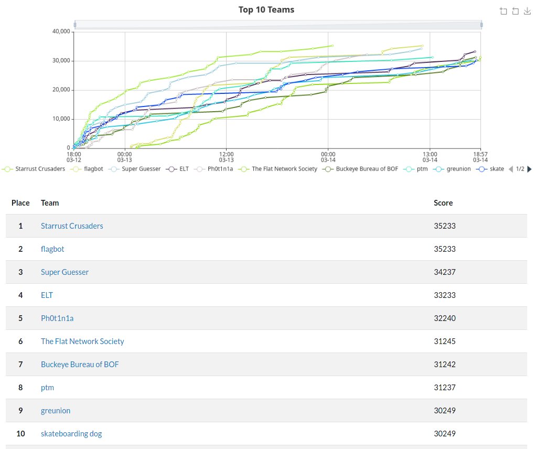The height and width of the screenshot is (449, 535).
Task: Toggle ELT series in legend
Action: [177, 169]
